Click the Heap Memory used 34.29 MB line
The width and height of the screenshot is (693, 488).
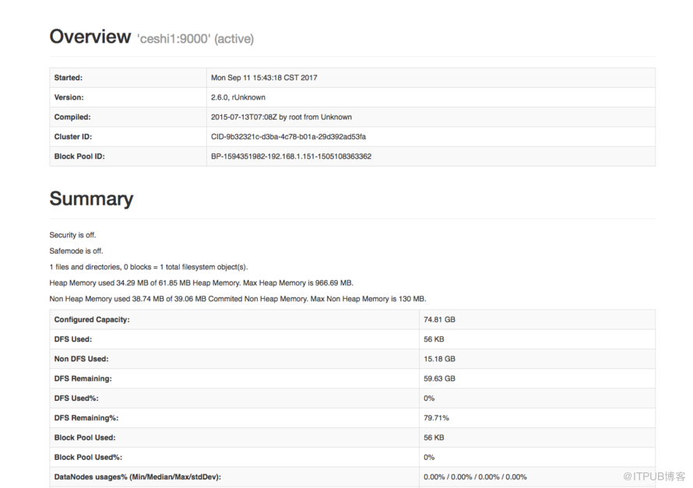(x=201, y=283)
